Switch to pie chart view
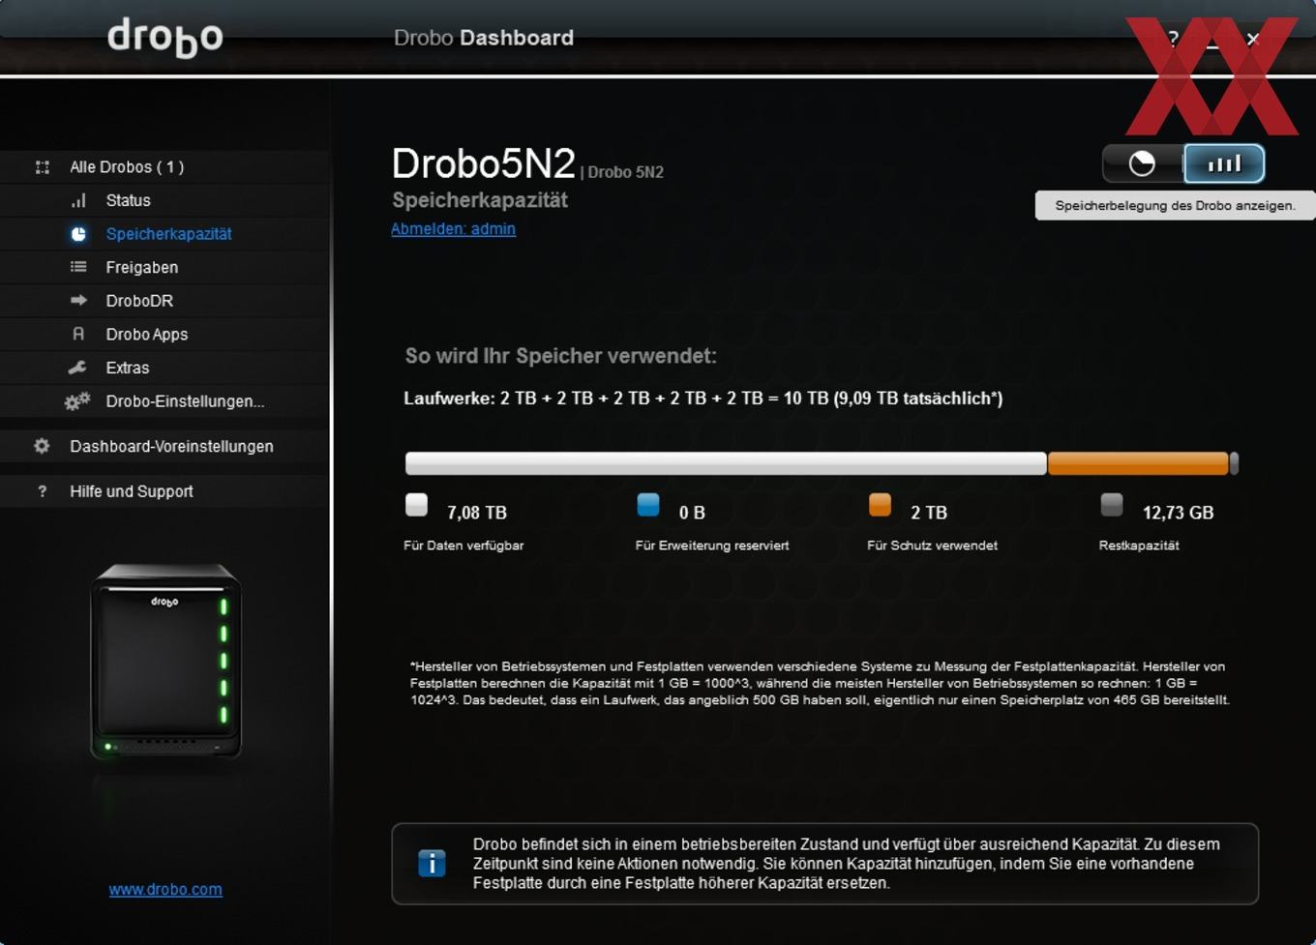Image resolution: width=1316 pixels, height=945 pixels. (x=1143, y=163)
